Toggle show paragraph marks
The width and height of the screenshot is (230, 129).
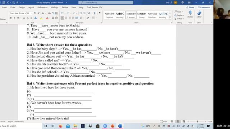(100, 13)
